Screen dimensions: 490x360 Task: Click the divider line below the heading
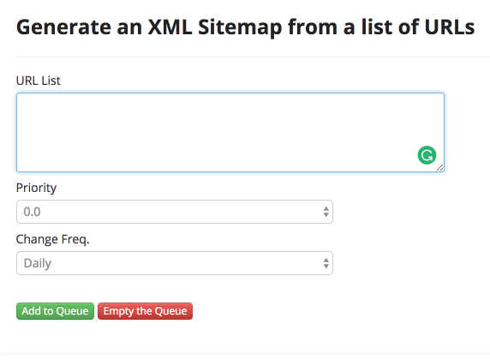(x=253, y=57)
